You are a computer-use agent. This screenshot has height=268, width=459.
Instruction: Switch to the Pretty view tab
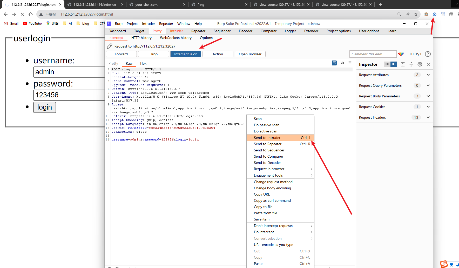(113, 63)
